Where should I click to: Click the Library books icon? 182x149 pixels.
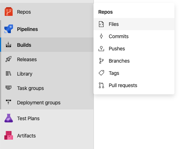(x=8, y=73)
